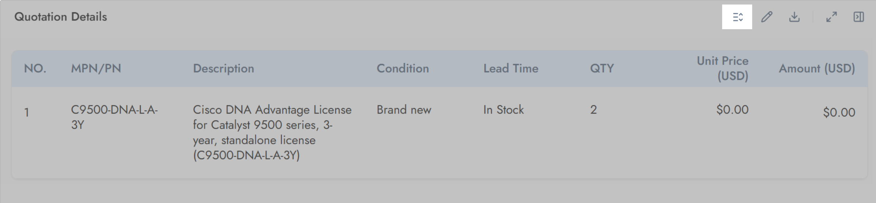Click the In Stock lead time cell
Viewport: 876px width, 203px height.
(x=503, y=110)
